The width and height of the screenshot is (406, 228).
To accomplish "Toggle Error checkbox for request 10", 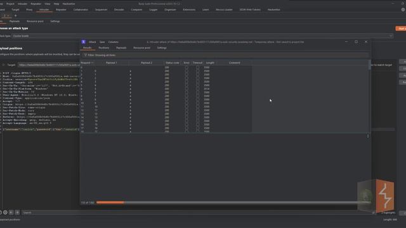I will click(187, 103).
